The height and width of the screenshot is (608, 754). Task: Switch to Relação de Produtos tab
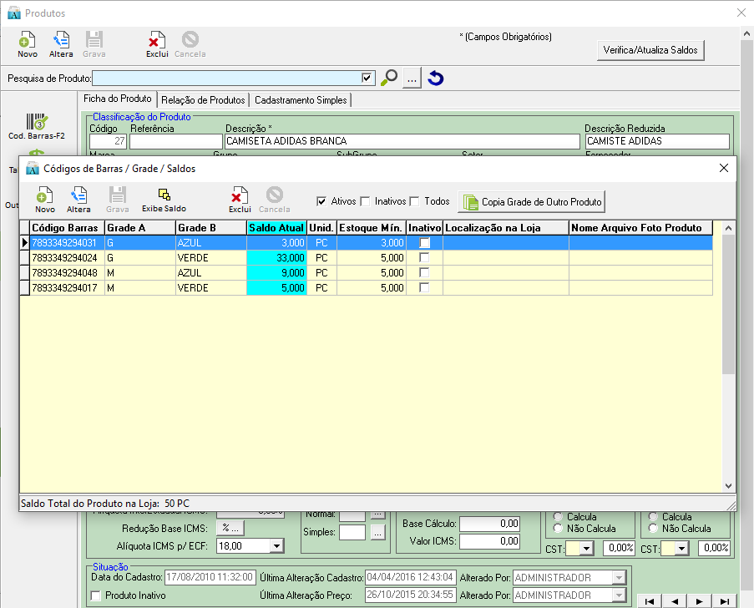(x=204, y=100)
